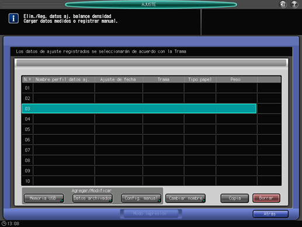Click the Modo impresión button
The height and width of the screenshot is (227, 302).
pyautogui.click(x=151, y=214)
